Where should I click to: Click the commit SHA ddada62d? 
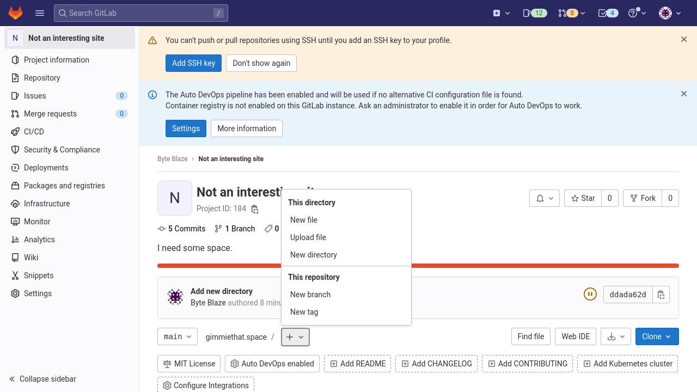tap(628, 295)
